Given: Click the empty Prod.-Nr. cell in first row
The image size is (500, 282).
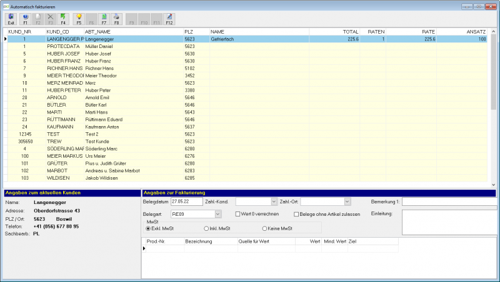Looking at the screenshot, I should click(x=165, y=248).
